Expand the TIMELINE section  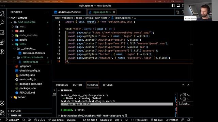(29, 116)
